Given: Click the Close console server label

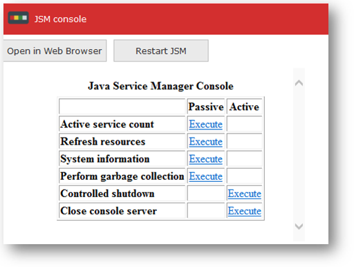Looking at the screenshot, I should tap(109, 211).
